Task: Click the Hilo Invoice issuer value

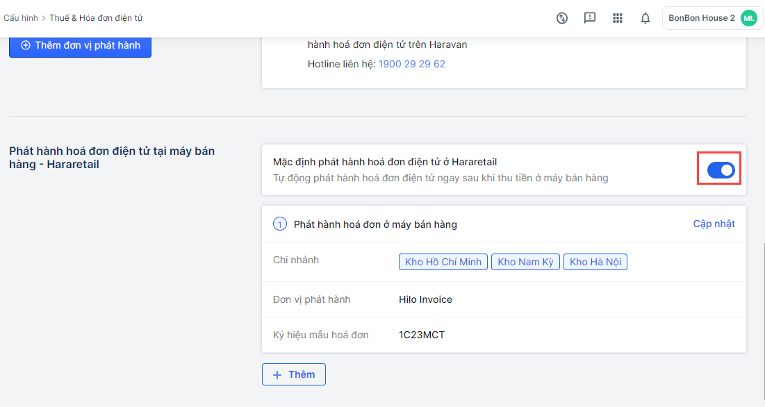Action: click(425, 299)
